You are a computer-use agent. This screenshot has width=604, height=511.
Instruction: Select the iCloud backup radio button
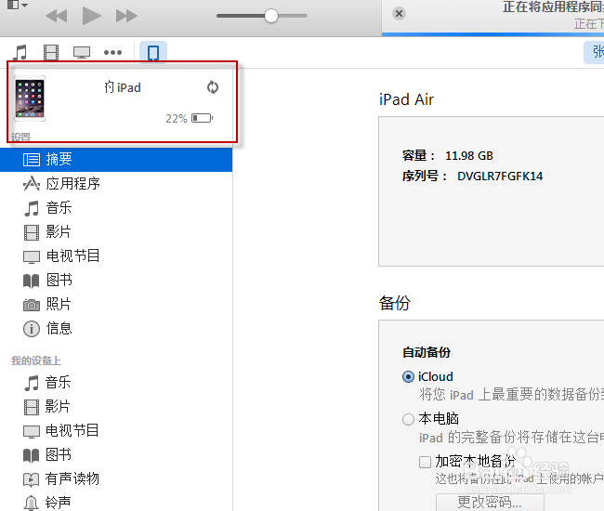(408, 376)
